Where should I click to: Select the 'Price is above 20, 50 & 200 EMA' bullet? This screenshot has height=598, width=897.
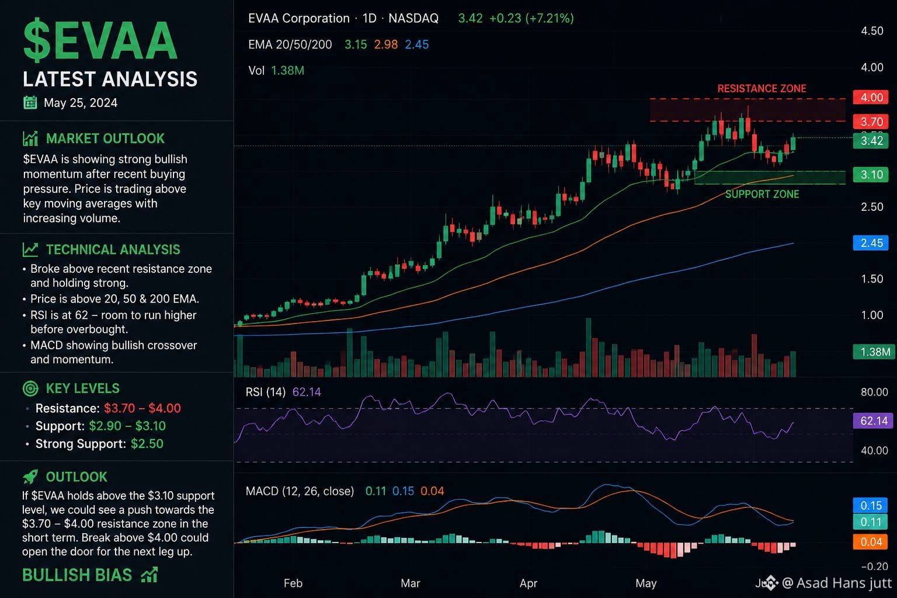click(x=114, y=298)
